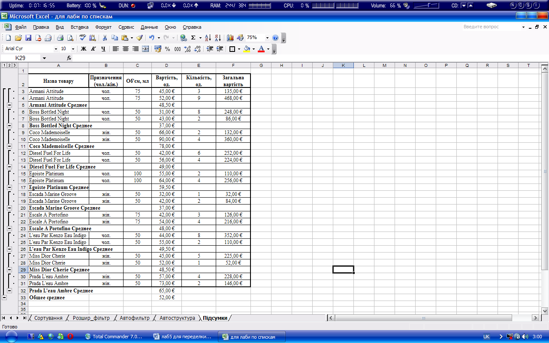The height and width of the screenshot is (343, 549).
Task: Show outline level 3
Action: coord(14,65)
